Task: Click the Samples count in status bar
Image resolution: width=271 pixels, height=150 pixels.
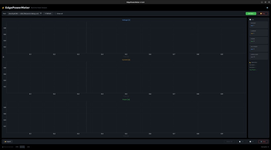Action: click(x=265, y=147)
